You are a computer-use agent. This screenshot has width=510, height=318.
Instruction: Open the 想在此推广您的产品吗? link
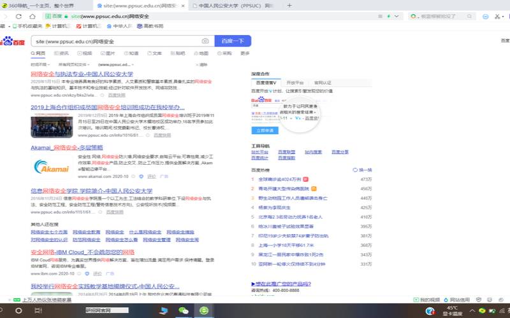click(281, 284)
